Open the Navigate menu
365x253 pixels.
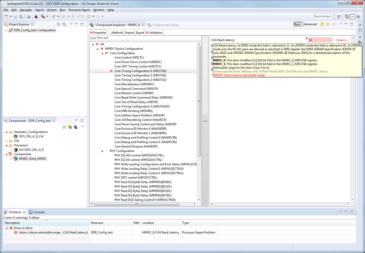pos(26,10)
